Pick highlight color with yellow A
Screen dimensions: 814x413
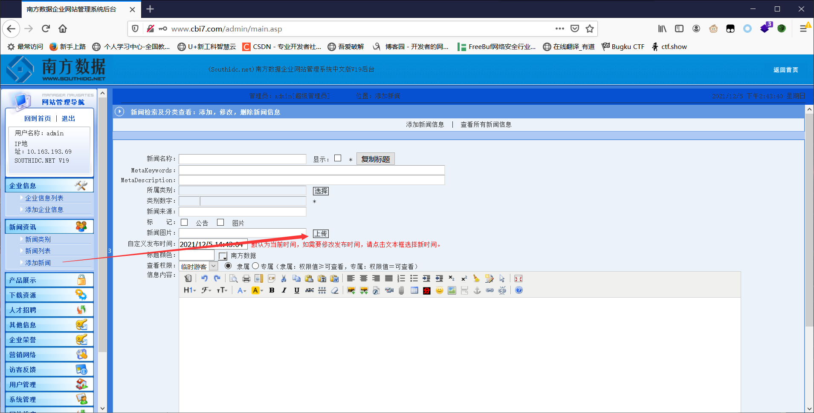pos(257,290)
